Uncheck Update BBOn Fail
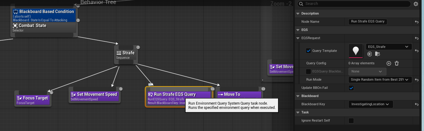The image size is (424, 131). tap(351, 88)
